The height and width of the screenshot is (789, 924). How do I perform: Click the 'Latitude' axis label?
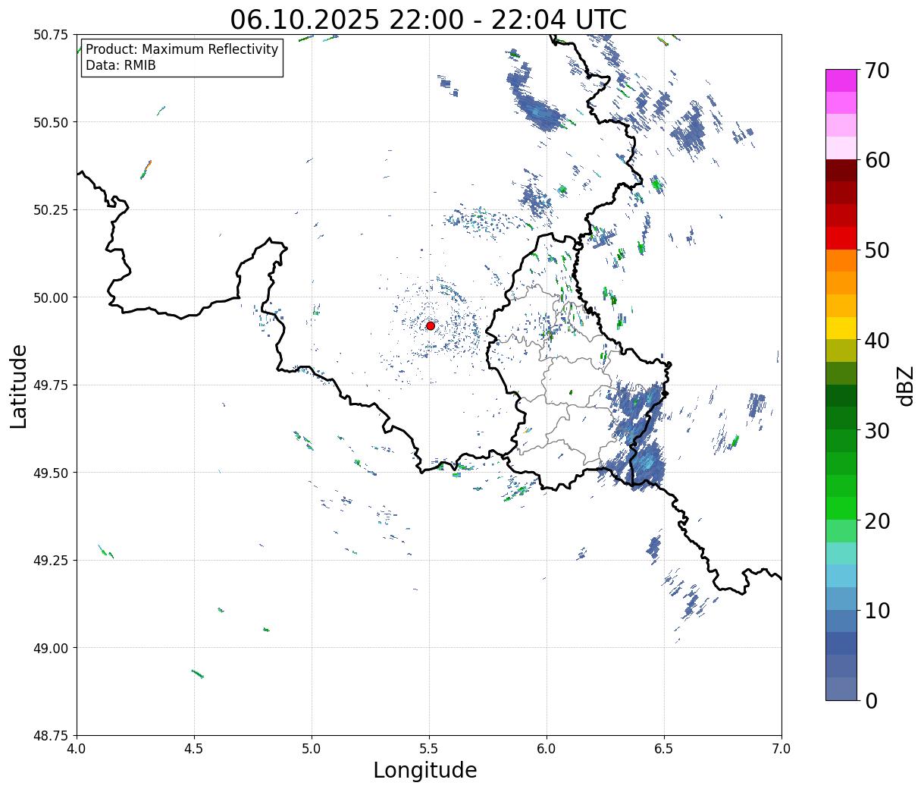(x=19, y=386)
